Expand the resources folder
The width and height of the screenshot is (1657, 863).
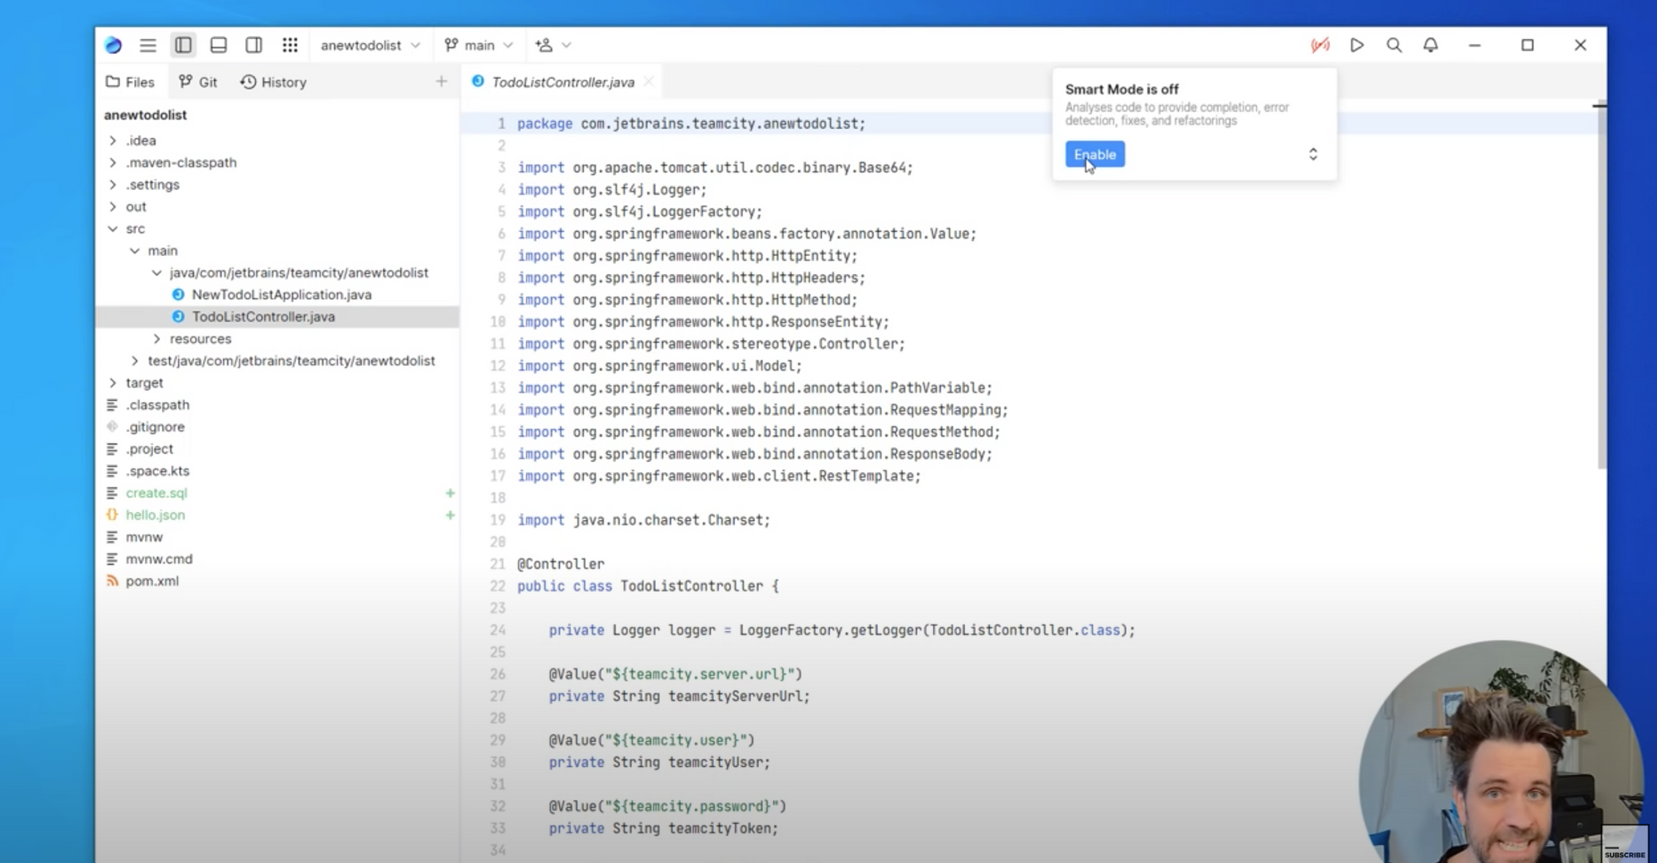tap(157, 339)
